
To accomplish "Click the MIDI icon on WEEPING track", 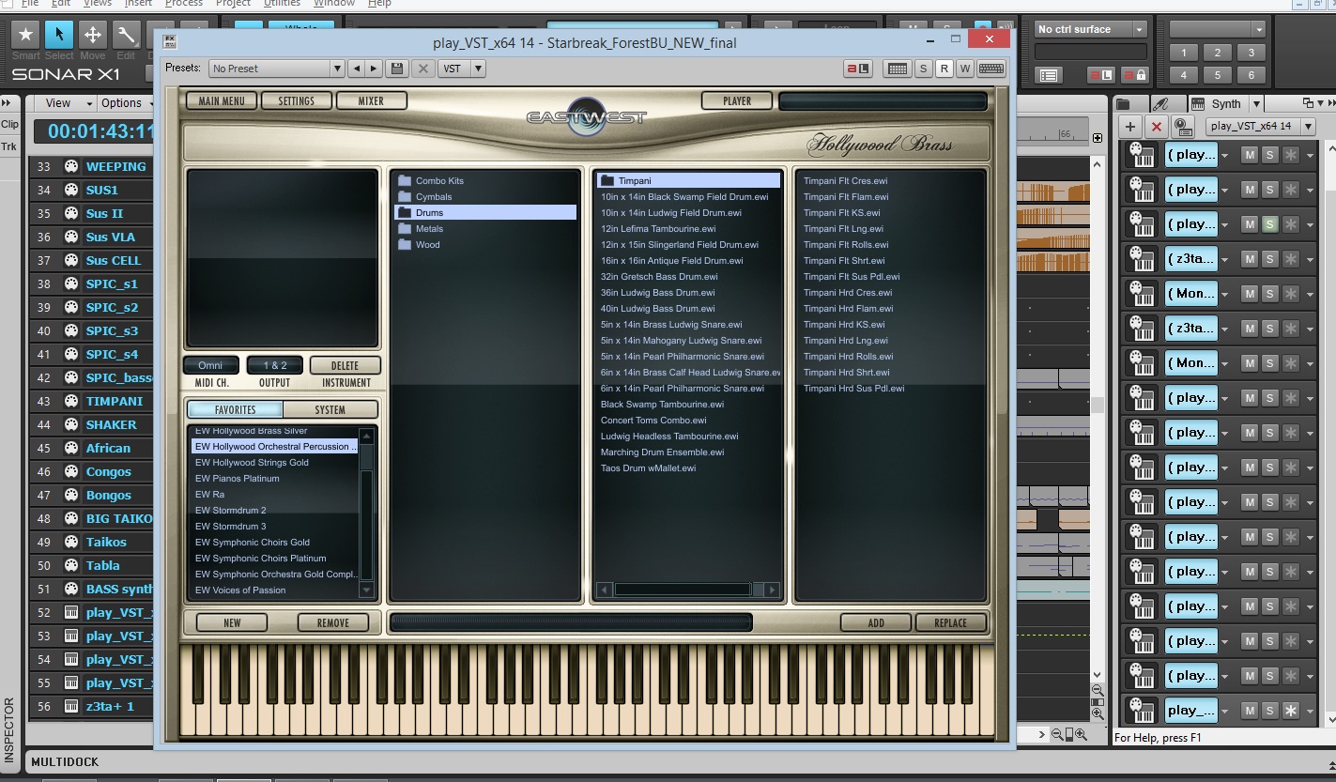I will 70,166.
